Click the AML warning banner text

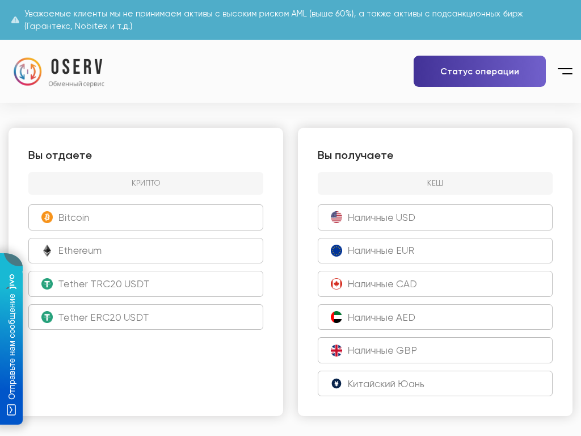coord(273,20)
